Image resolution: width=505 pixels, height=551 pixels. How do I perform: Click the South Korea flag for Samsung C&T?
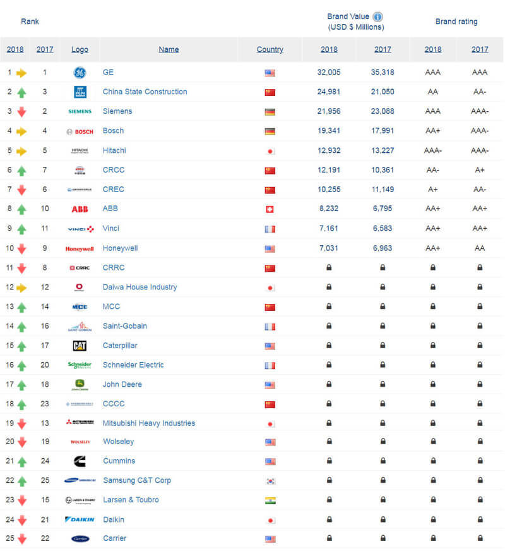click(x=270, y=481)
